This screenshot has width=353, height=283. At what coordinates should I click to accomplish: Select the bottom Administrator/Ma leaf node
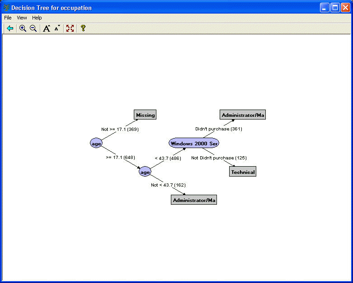click(x=194, y=200)
